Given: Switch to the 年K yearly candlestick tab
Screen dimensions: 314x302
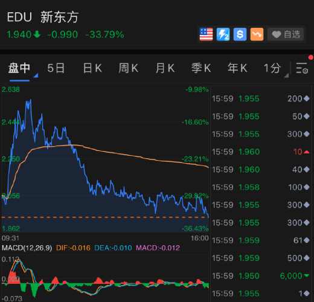Looking at the screenshot, I should coord(237,68).
